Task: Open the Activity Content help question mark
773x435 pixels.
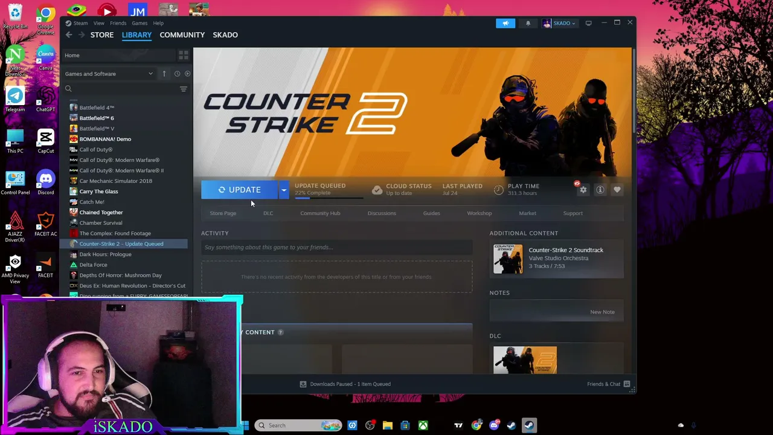Action: (x=280, y=332)
